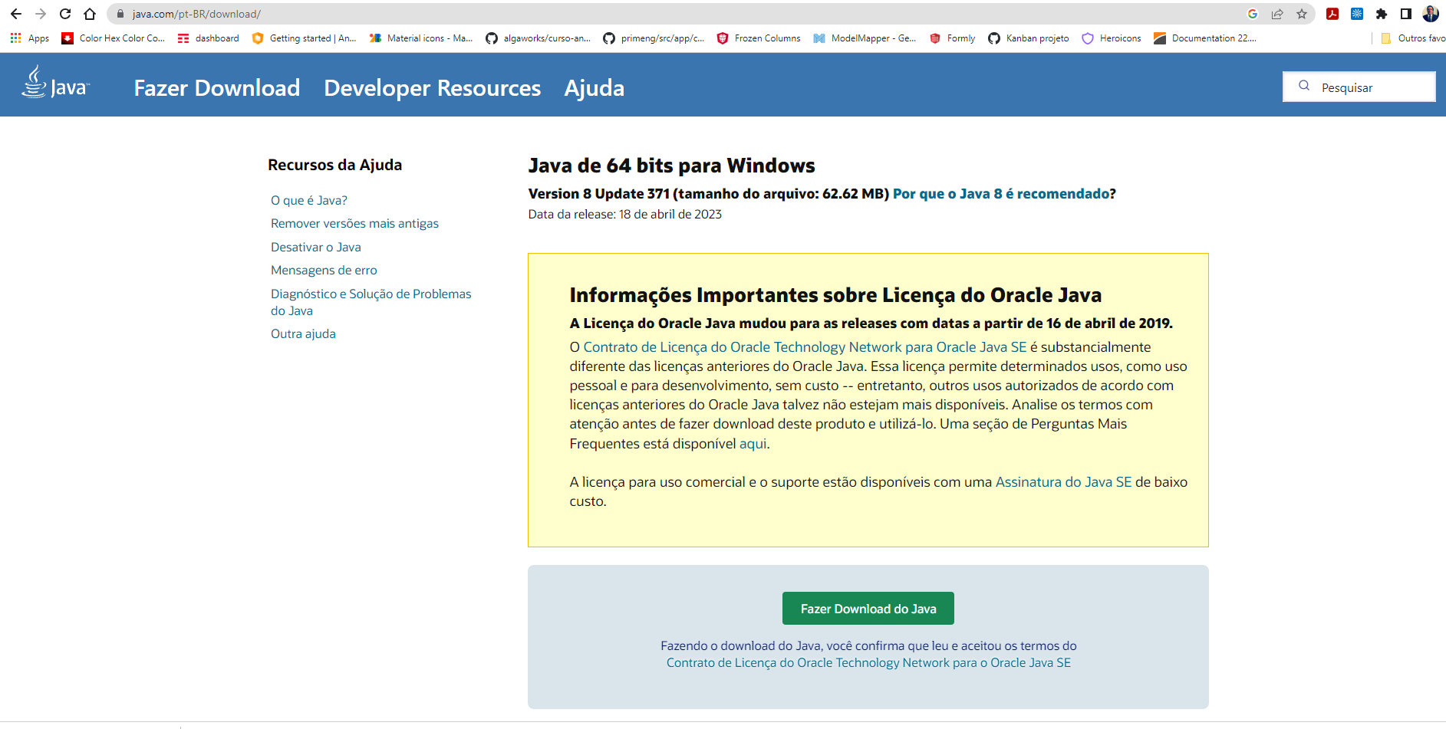Open the dashboard bookmark
1446x729 pixels.
click(209, 38)
